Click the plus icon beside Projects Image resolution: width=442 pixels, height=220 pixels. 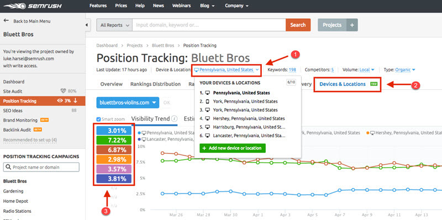pos(352,25)
